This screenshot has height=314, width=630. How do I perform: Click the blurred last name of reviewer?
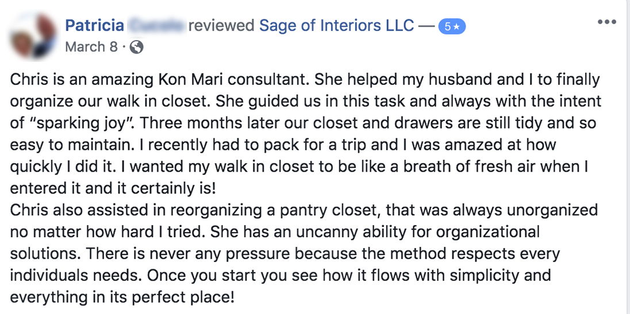157,26
